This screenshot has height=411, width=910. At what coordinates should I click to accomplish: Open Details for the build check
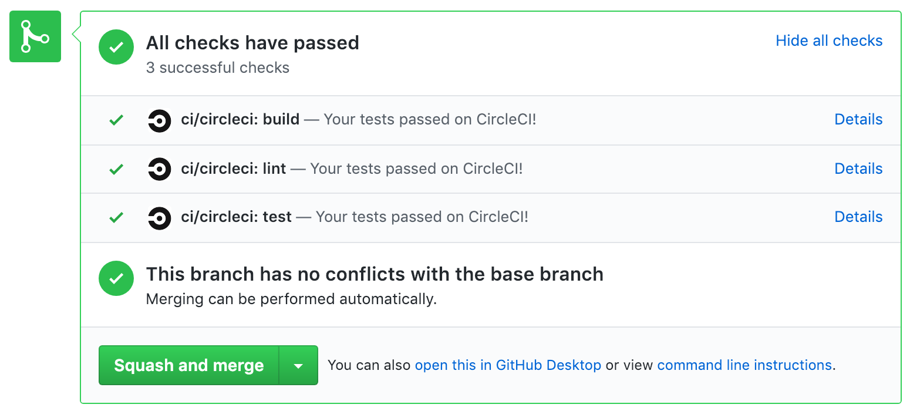tap(858, 119)
